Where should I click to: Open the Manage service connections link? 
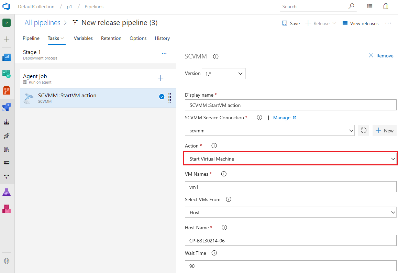click(x=285, y=118)
